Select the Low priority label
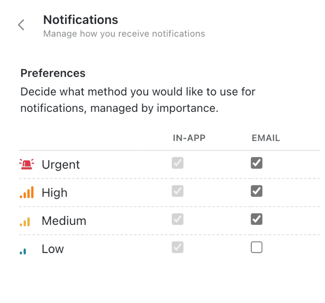Screen dimensions: 325x303 (53, 249)
